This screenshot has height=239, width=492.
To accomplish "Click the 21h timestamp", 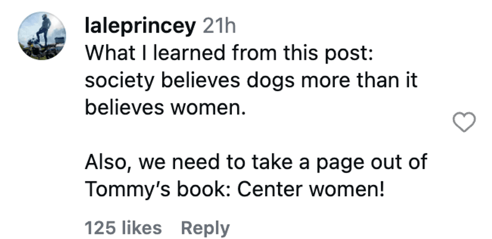I will (x=219, y=26).
